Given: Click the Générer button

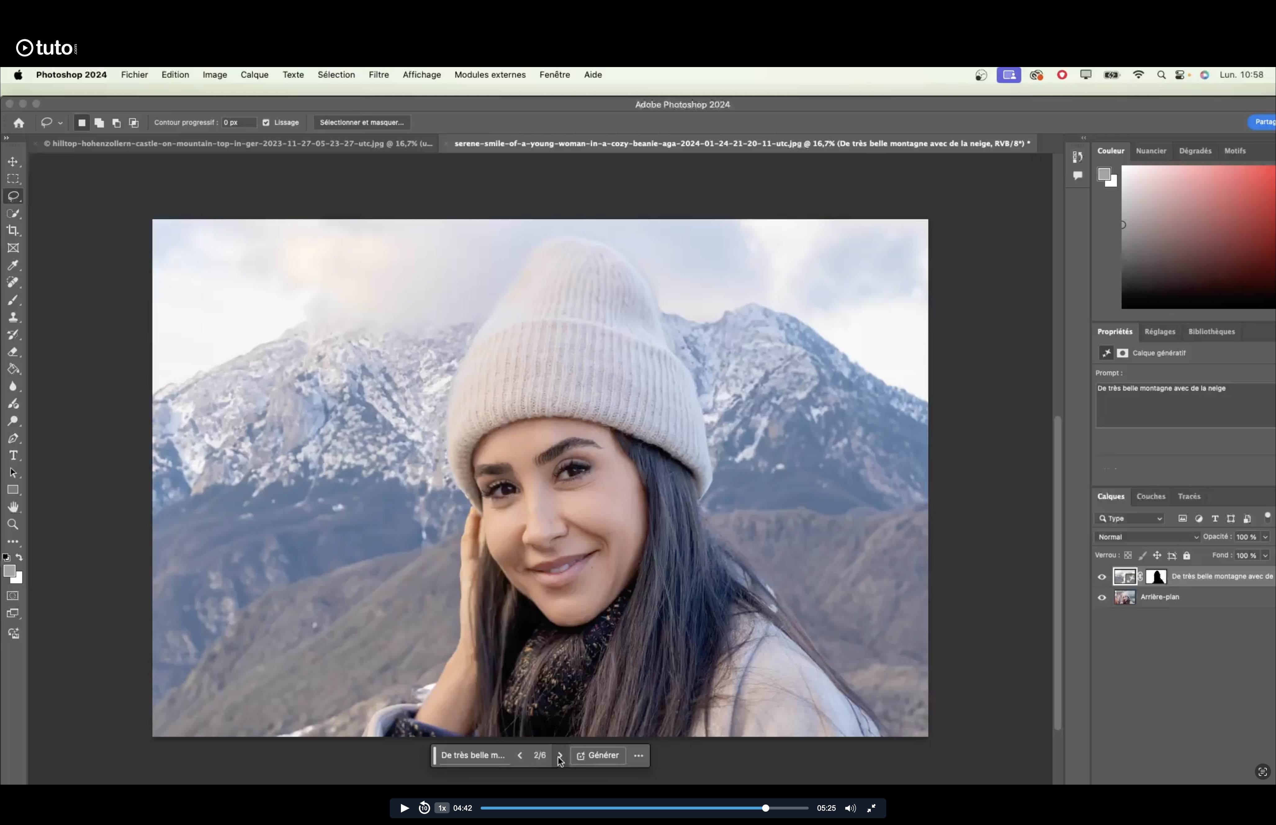Looking at the screenshot, I should coord(598,755).
